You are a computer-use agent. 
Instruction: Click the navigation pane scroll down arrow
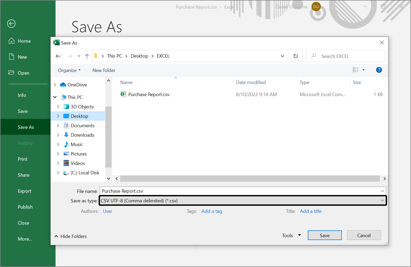108,179
